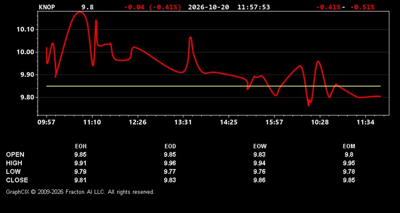The width and height of the screenshot is (400, 213).
Task: Click the HIGH row label
Action: (14, 163)
